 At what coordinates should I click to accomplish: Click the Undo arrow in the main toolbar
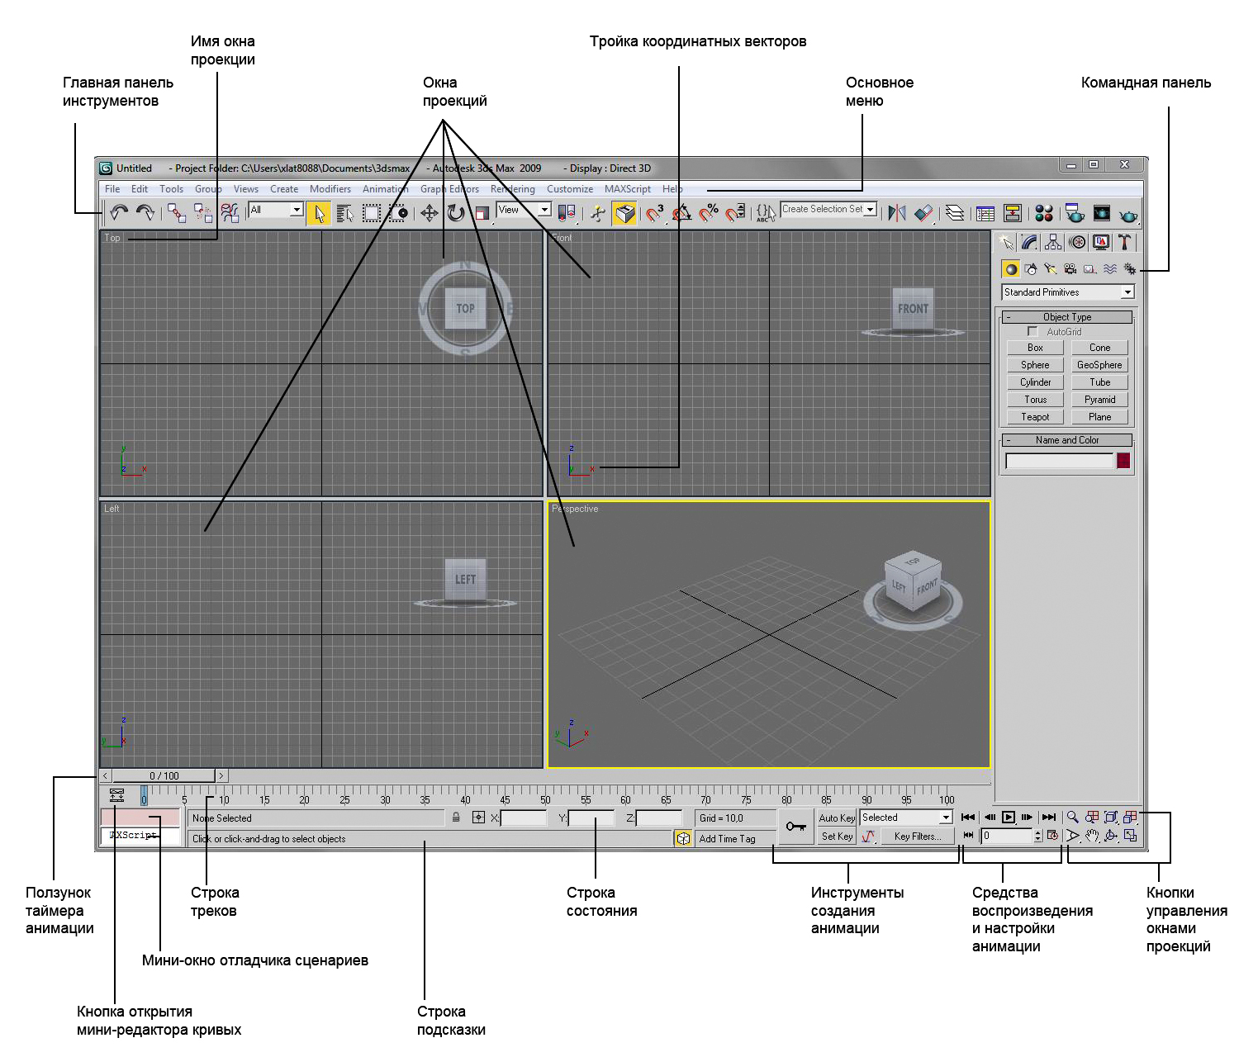[x=119, y=213]
